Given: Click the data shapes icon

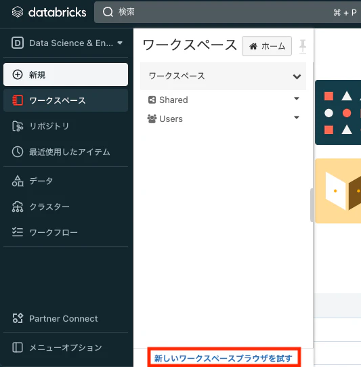Looking at the screenshot, I should (x=18, y=181).
